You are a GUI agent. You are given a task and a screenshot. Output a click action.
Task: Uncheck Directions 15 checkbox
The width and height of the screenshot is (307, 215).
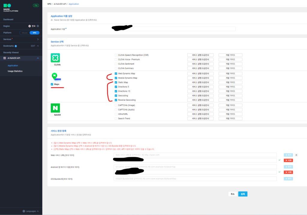(116, 91)
